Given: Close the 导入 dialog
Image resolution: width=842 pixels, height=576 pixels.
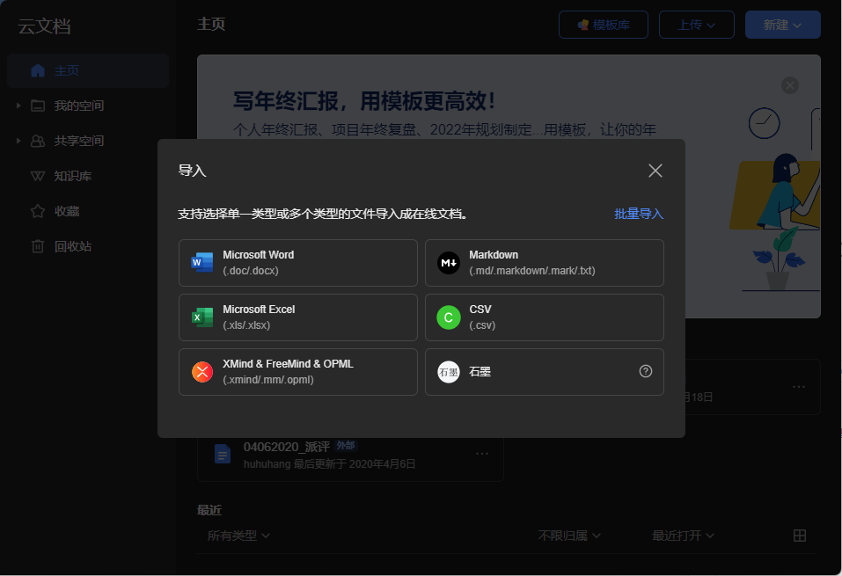Looking at the screenshot, I should point(655,171).
